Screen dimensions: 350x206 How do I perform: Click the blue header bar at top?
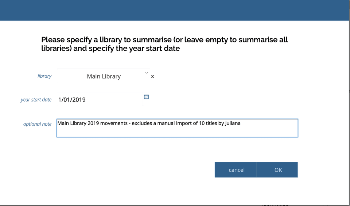(175, 10)
